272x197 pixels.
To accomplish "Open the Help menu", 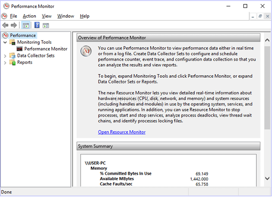I will coord(85,16).
